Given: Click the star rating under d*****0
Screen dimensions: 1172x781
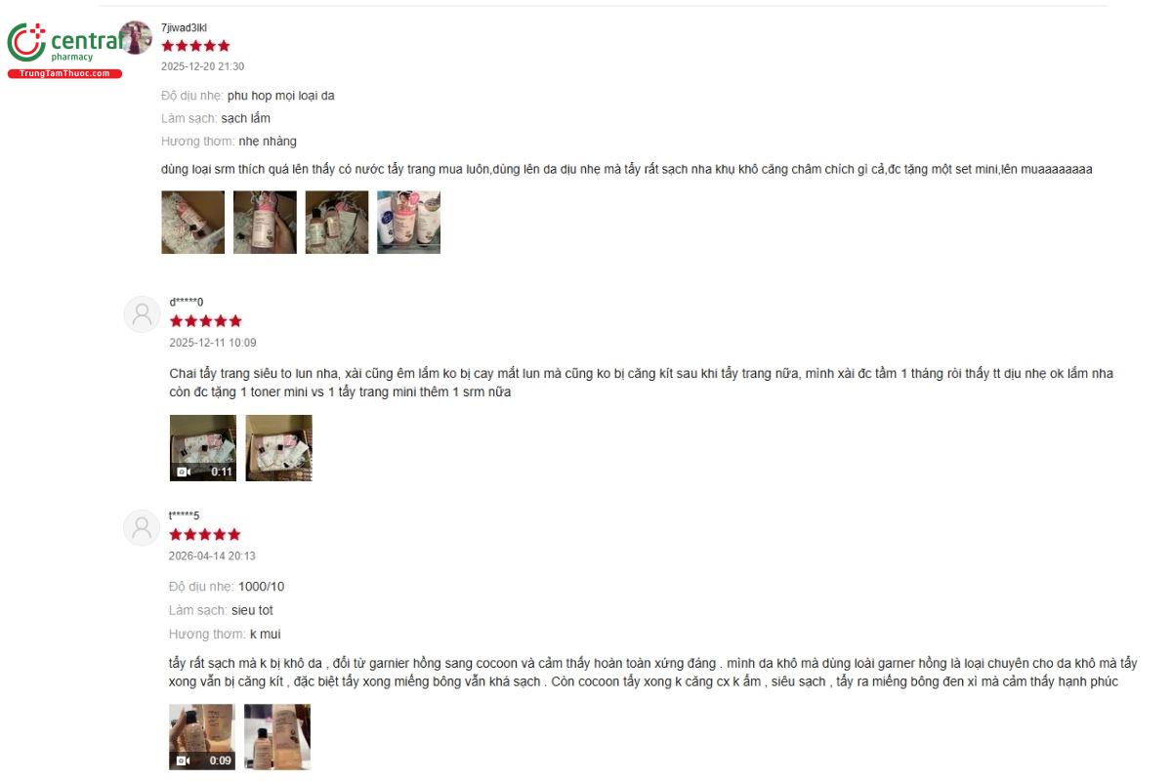Looking at the screenshot, I should coord(205,321).
